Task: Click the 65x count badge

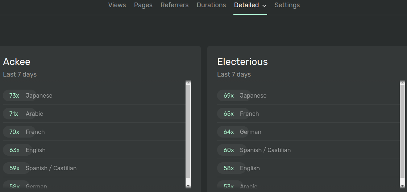Action: [x=229, y=114]
